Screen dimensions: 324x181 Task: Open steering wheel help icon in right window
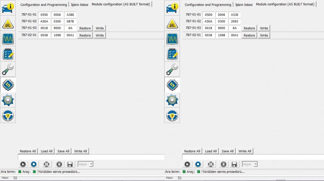click(x=172, y=115)
